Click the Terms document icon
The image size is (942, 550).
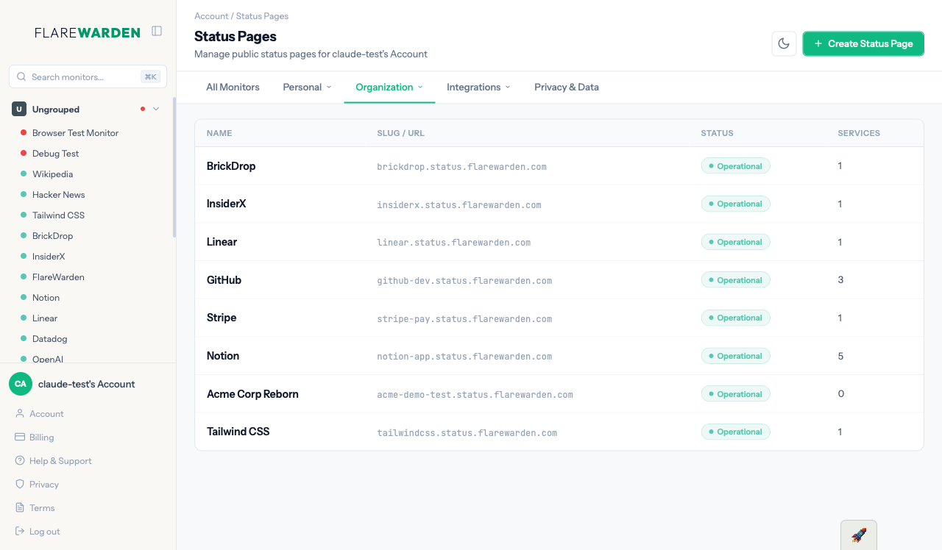21,508
